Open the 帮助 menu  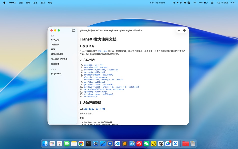[49, 3]
